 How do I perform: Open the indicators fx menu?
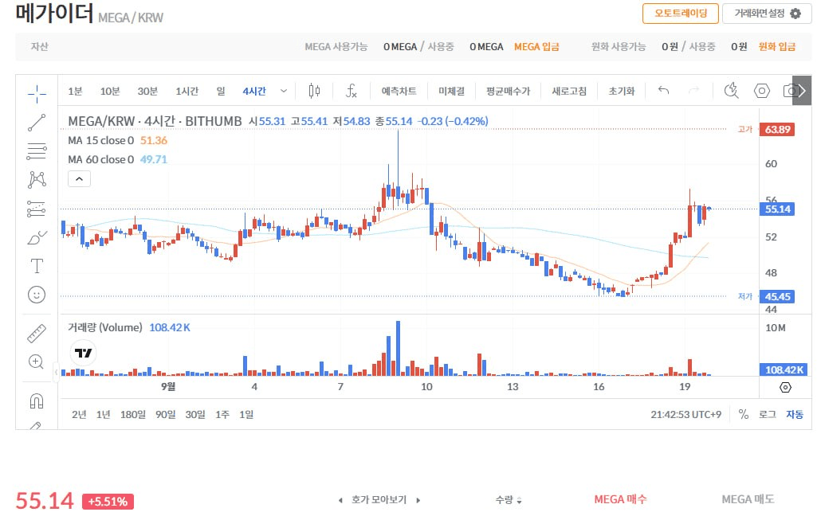[x=352, y=91]
